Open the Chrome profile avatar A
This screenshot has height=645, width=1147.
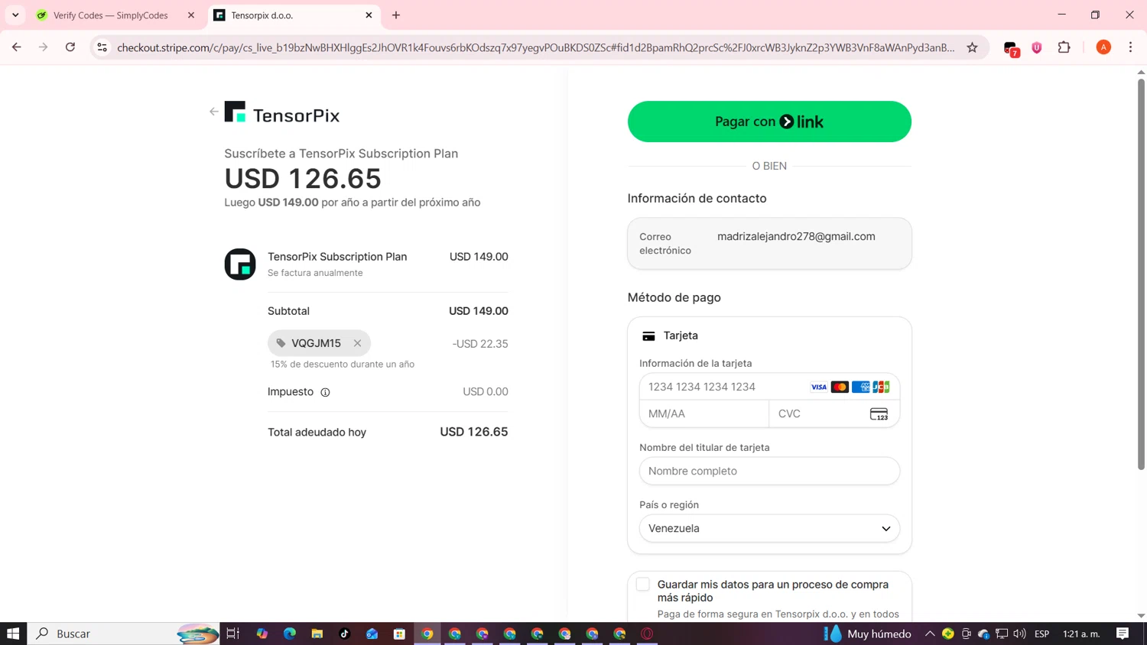[1103, 47]
